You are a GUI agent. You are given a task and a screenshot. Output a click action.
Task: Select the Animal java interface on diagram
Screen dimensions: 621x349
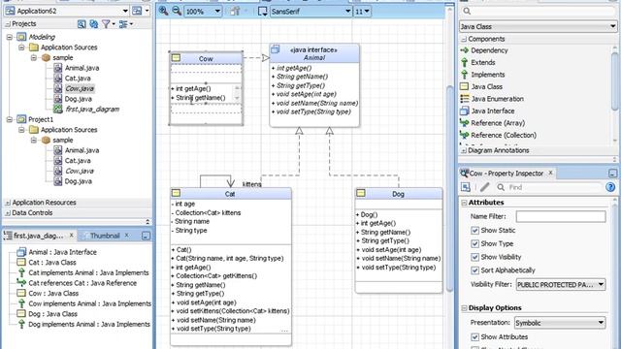pos(314,85)
